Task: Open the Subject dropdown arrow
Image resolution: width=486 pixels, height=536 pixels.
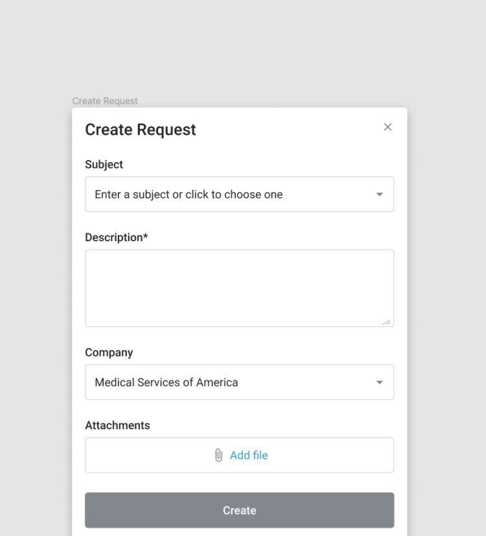Action: pyautogui.click(x=379, y=194)
